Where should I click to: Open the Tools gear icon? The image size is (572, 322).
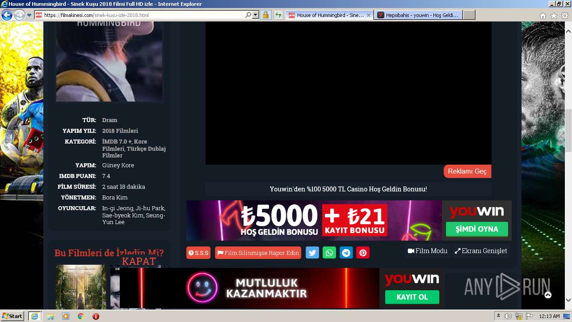point(565,16)
